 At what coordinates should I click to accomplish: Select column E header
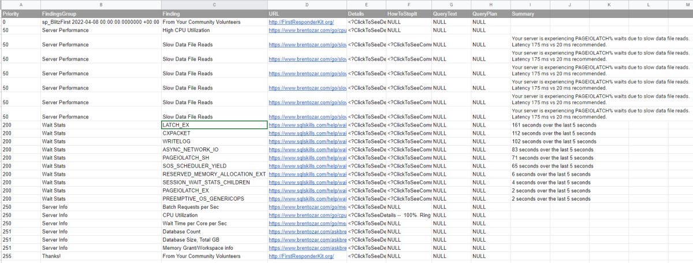click(x=366, y=5)
